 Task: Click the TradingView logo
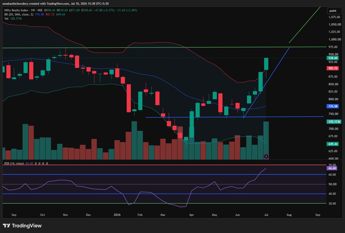[22, 226]
